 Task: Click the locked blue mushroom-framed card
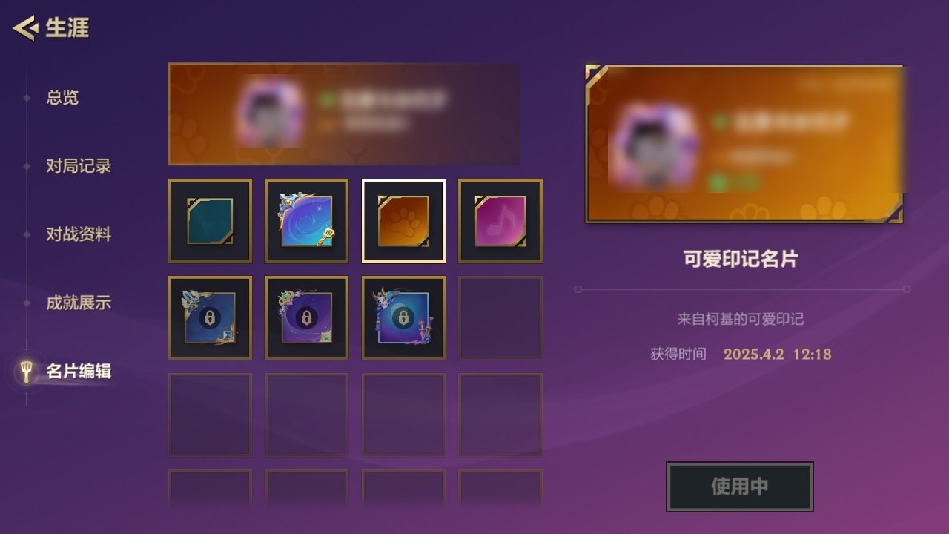click(x=403, y=317)
